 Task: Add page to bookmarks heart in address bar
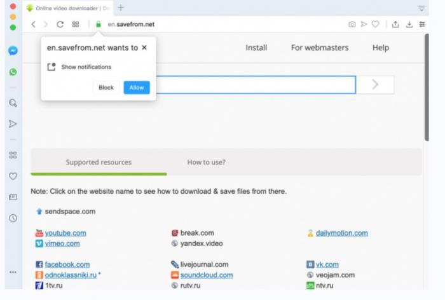[376, 24]
